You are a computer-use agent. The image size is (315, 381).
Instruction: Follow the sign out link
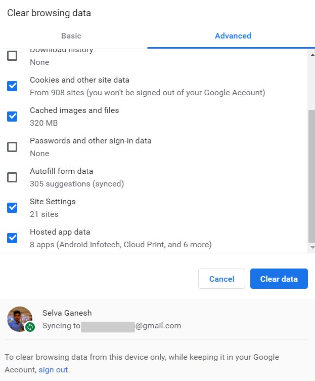point(53,370)
